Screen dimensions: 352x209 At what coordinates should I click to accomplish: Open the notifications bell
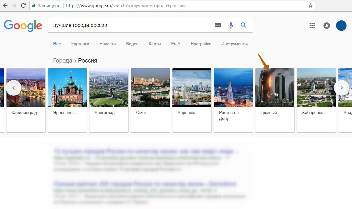327,26
